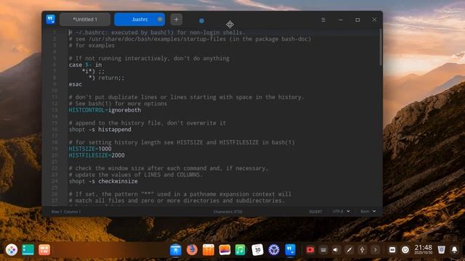Click the editor vertical scrollbar thumb

click(381, 46)
